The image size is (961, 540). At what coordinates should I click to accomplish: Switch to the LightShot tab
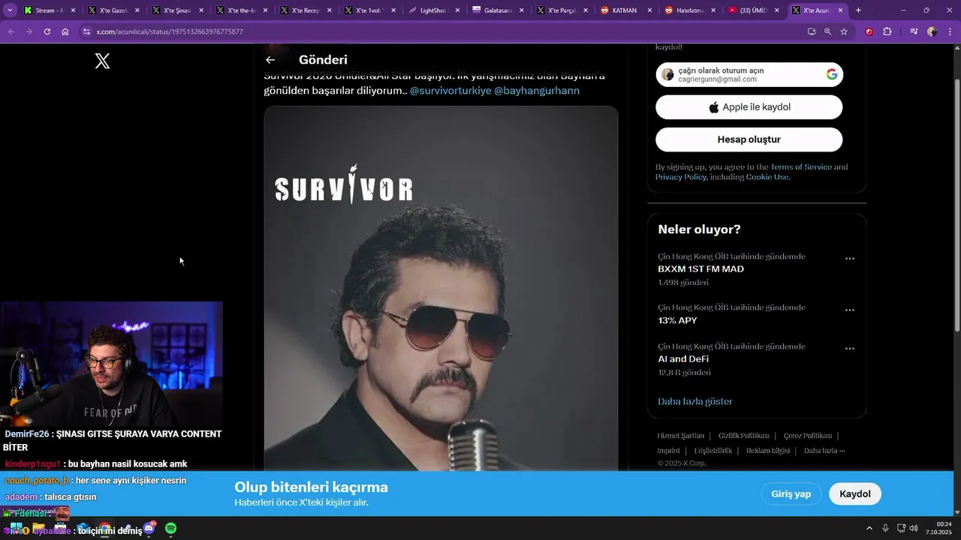tap(433, 10)
